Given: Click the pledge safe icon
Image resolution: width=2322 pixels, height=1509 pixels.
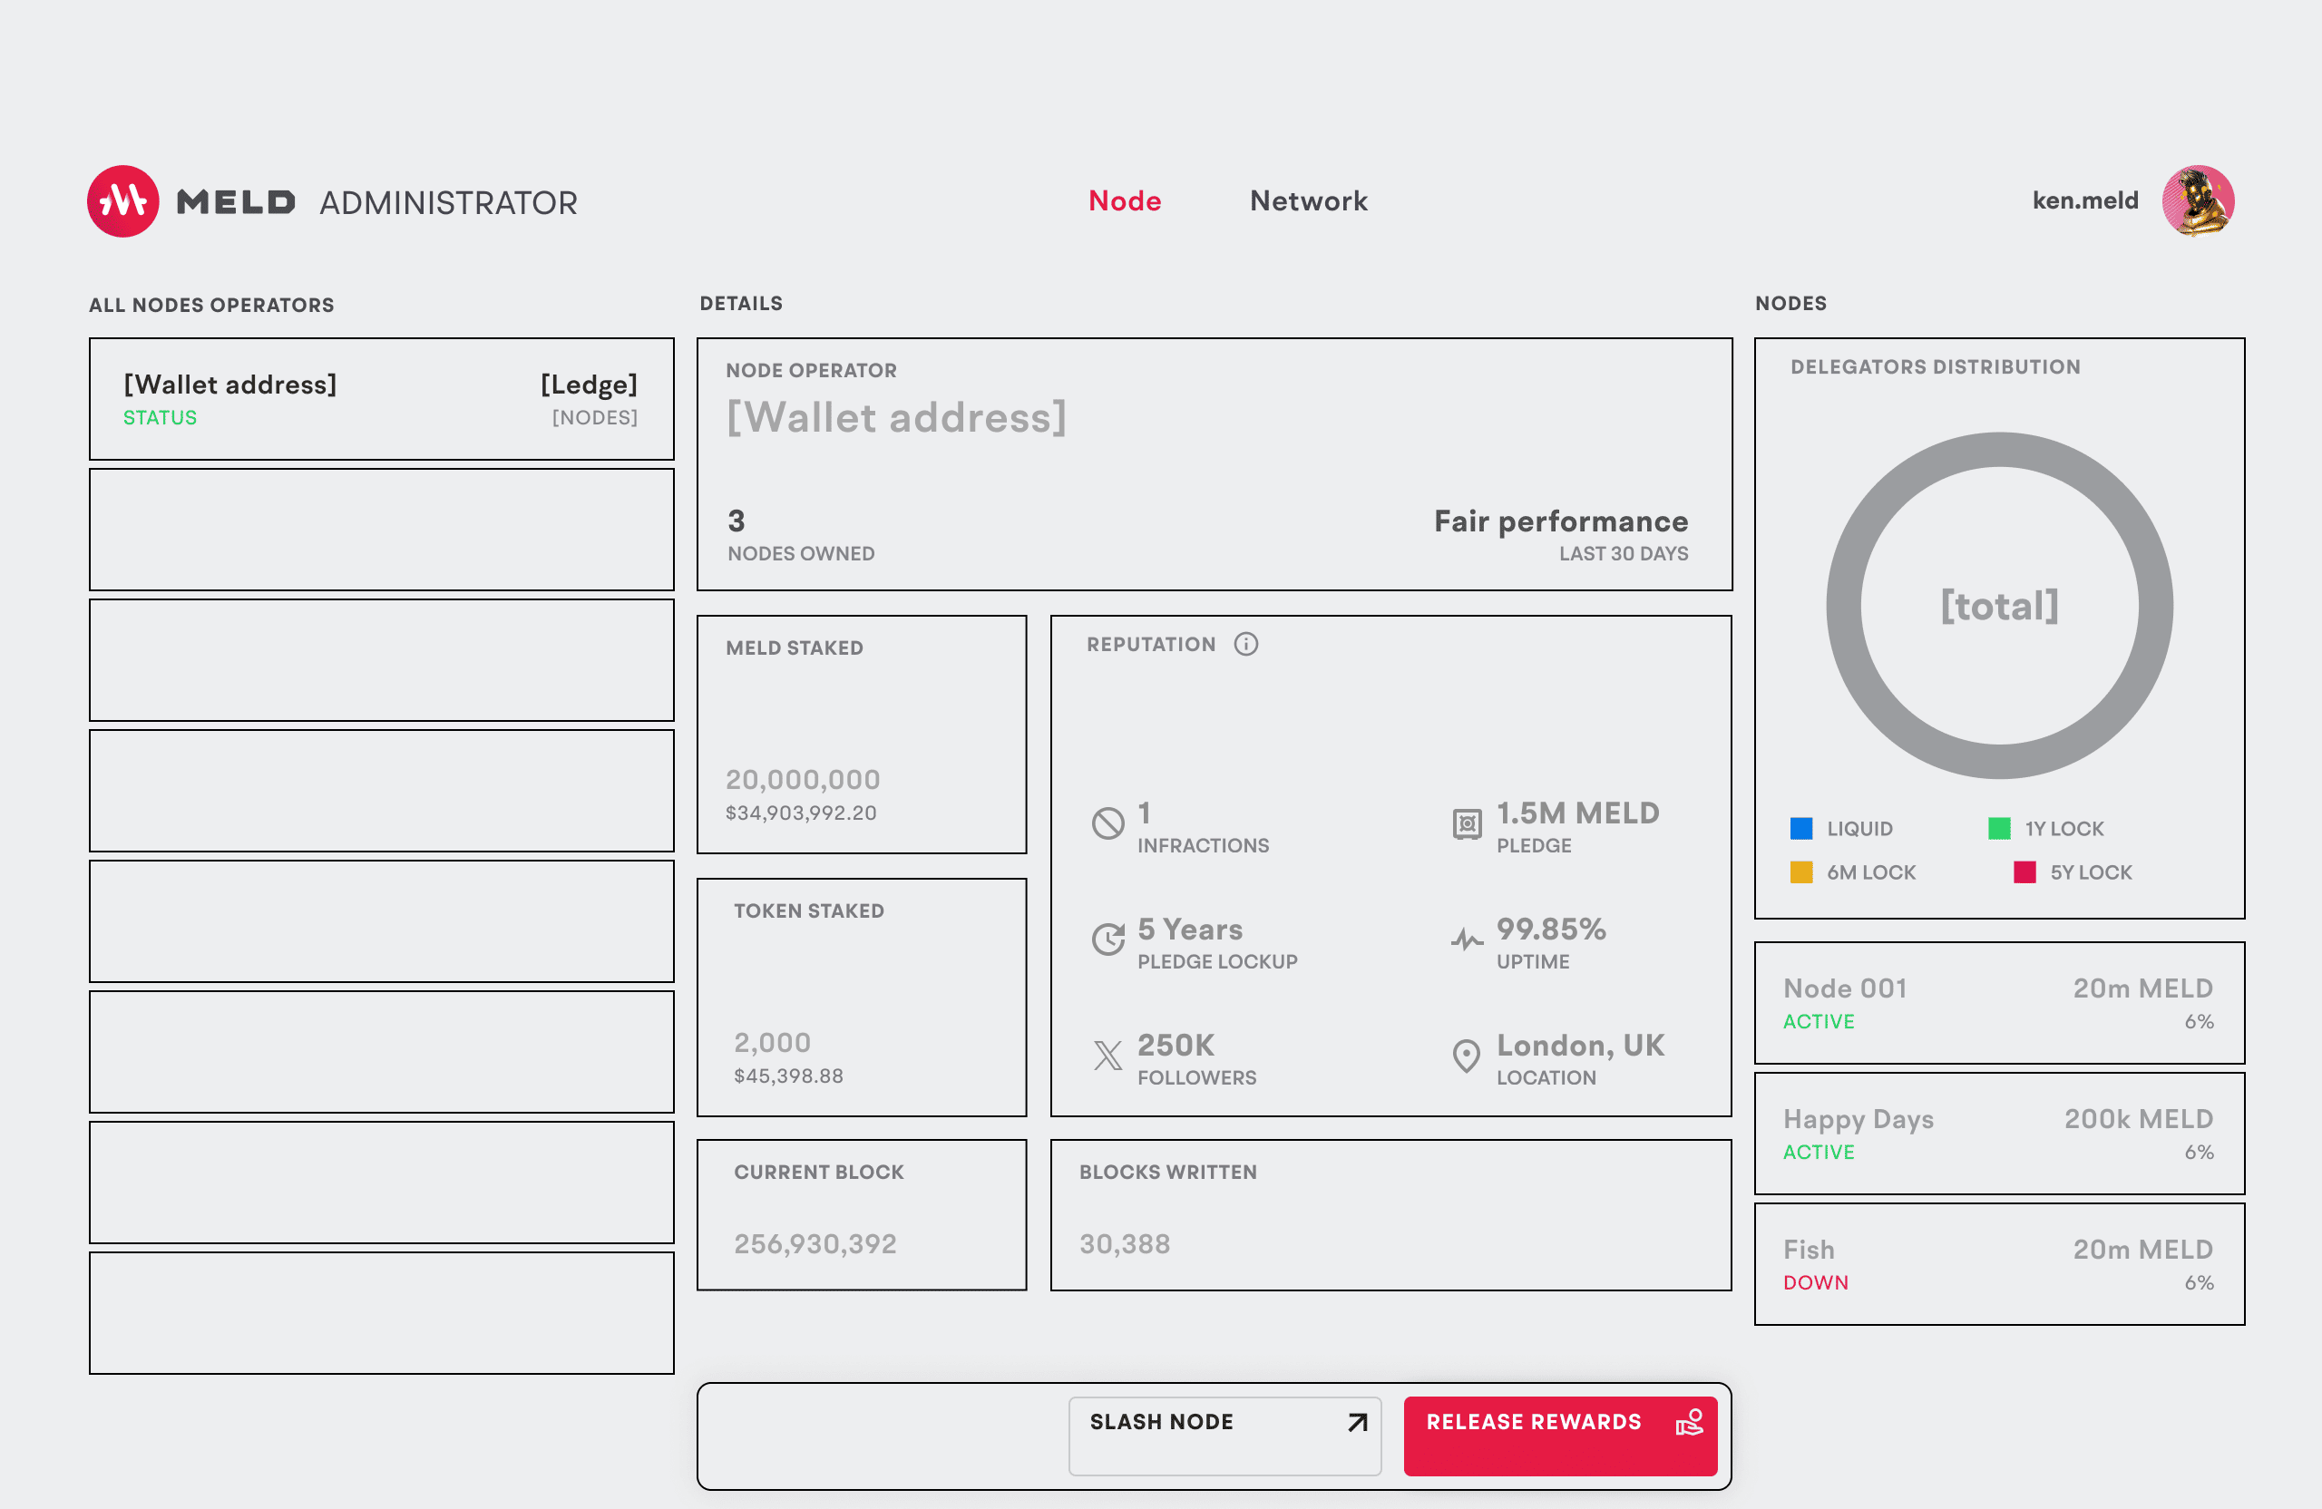Looking at the screenshot, I should [x=1467, y=824].
